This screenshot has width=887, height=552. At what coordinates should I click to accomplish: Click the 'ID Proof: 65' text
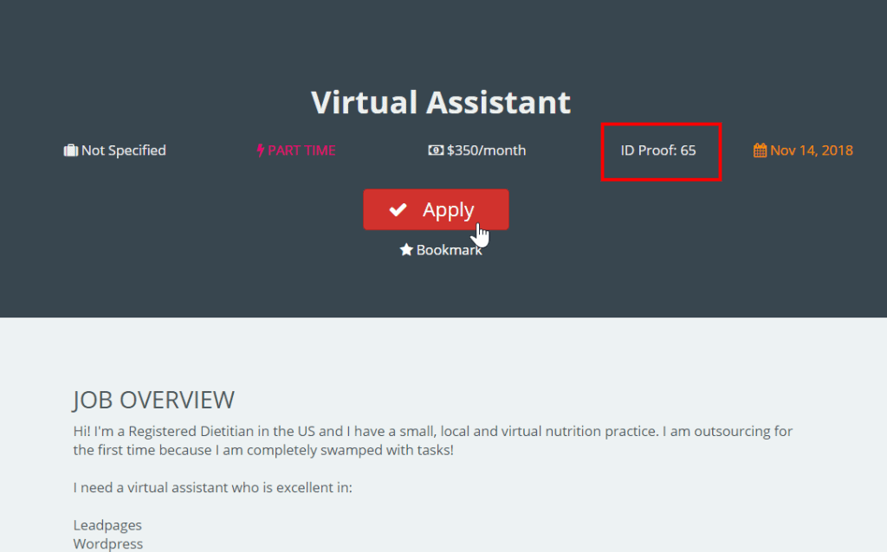(x=658, y=151)
